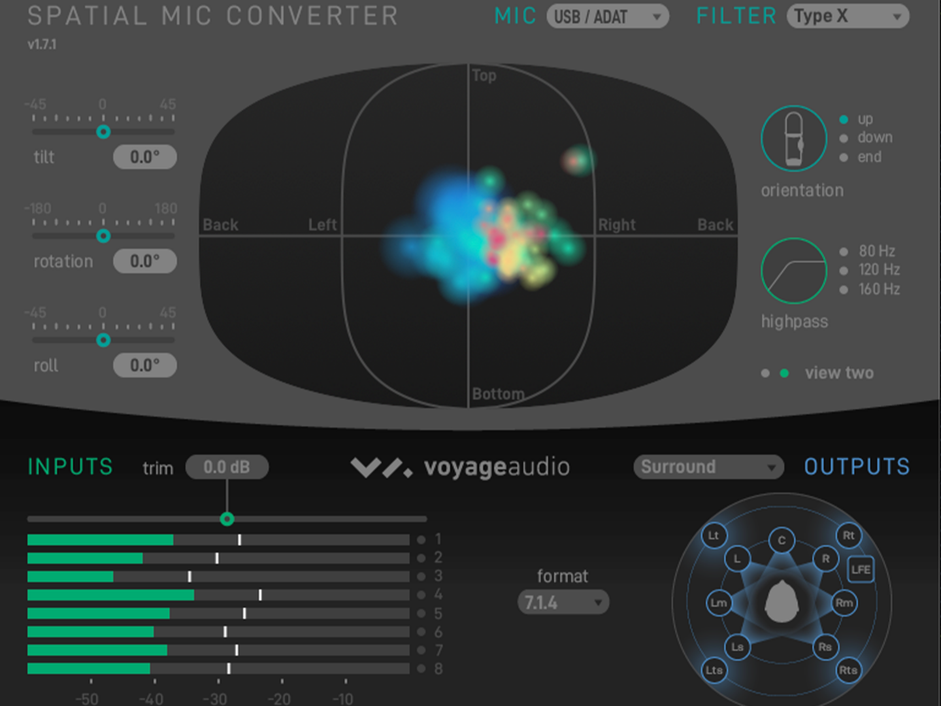Viewport: 941px width, 706px height.
Task: Click the tilt angle value field
Action: (x=144, y=157)
